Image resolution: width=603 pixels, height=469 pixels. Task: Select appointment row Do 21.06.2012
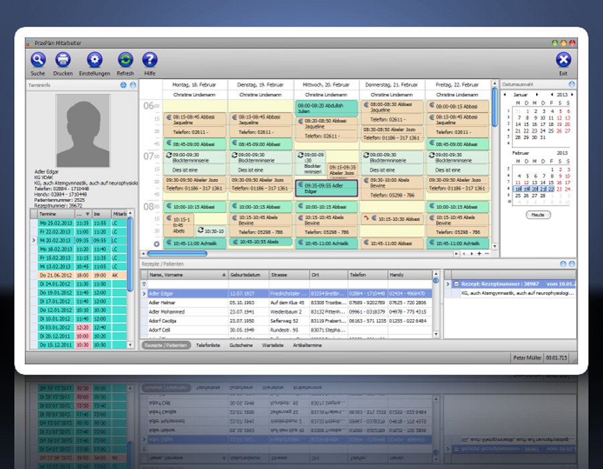(x=79, y=275)
